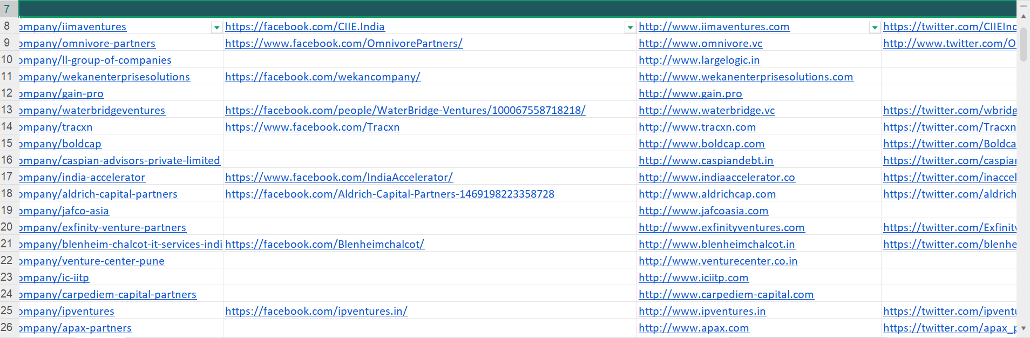Open http://www.jafcoasia.com link

[x=703, y=211]
